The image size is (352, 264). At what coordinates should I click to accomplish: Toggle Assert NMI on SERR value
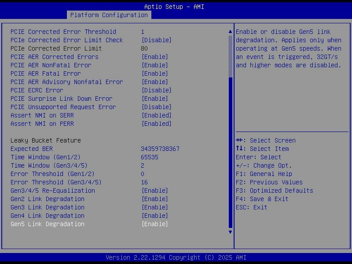click(x=157, y=115)
